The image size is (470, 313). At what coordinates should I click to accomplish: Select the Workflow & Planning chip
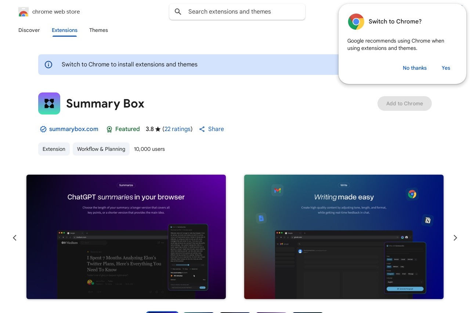[101, 149]
